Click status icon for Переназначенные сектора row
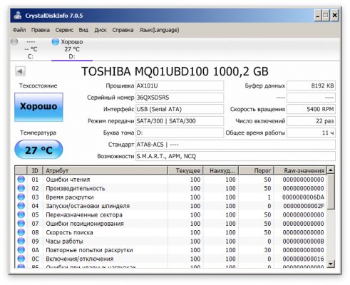The height and width of the screenshot is (285, 350). [21, 214]
